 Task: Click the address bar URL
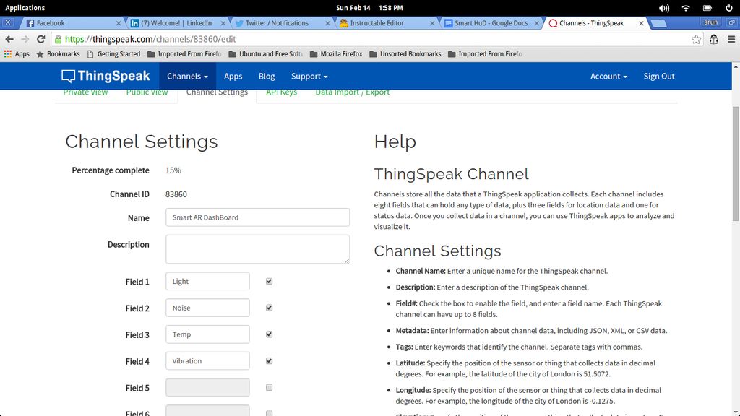[x=150, y=39]
